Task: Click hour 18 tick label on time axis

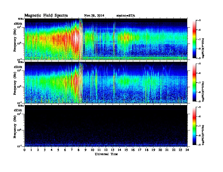Action: coord(146,150)
